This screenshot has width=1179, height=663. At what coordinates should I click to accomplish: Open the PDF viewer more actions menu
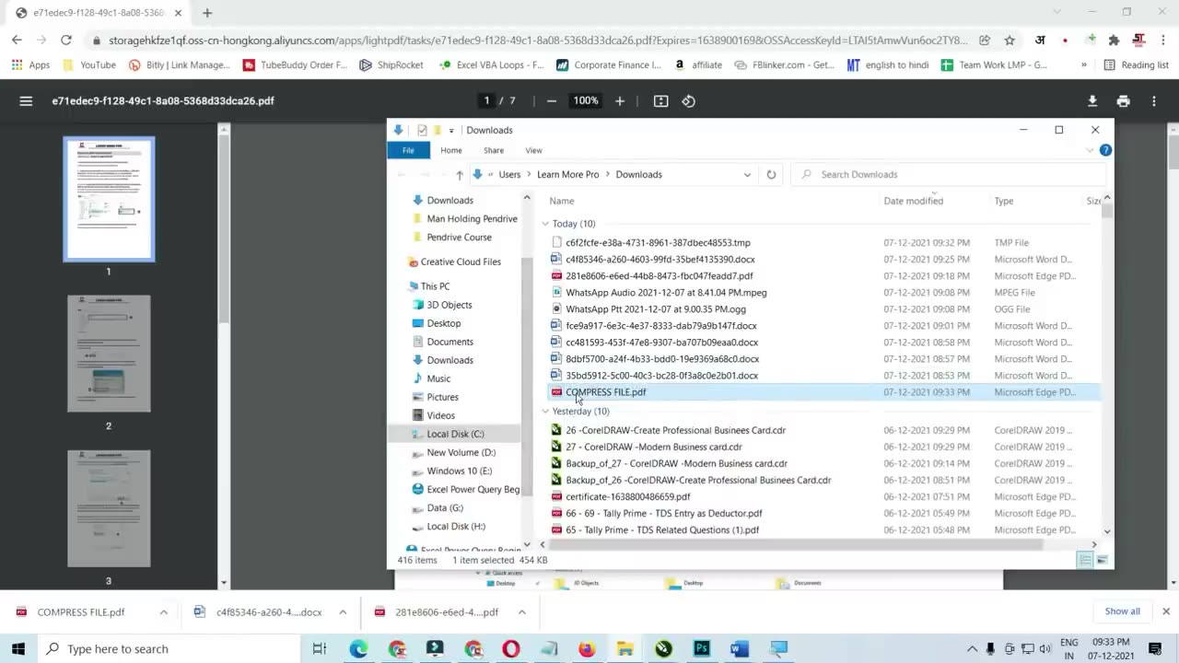point(1154,100)
